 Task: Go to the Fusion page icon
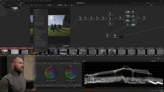pos(82,88)
